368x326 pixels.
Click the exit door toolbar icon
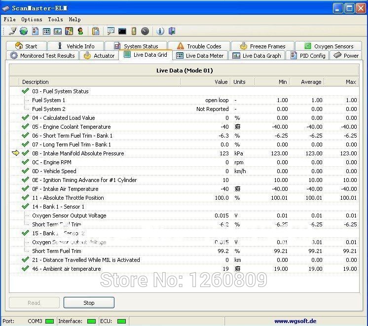click(172, 32)
